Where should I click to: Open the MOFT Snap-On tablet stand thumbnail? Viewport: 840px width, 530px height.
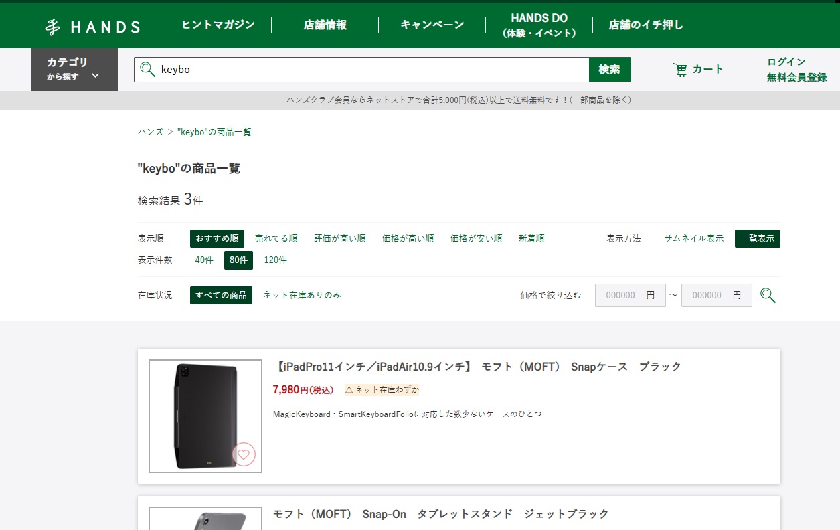[x=205, y=519]
